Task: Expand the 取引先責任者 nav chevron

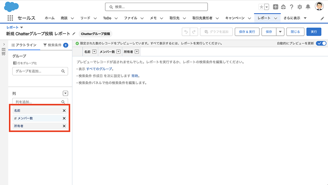Action: pyautogui.click(x=217, y=18)
